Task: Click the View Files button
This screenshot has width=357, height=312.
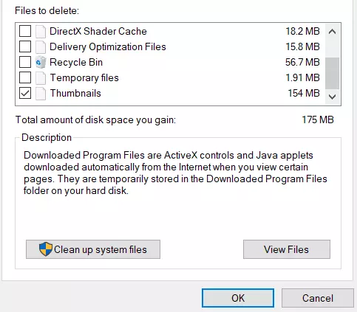Action: [287, 249]
